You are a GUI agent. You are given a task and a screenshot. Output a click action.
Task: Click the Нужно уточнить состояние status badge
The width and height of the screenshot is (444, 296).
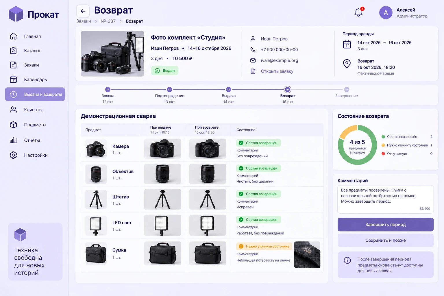click(x=264, y=246)
